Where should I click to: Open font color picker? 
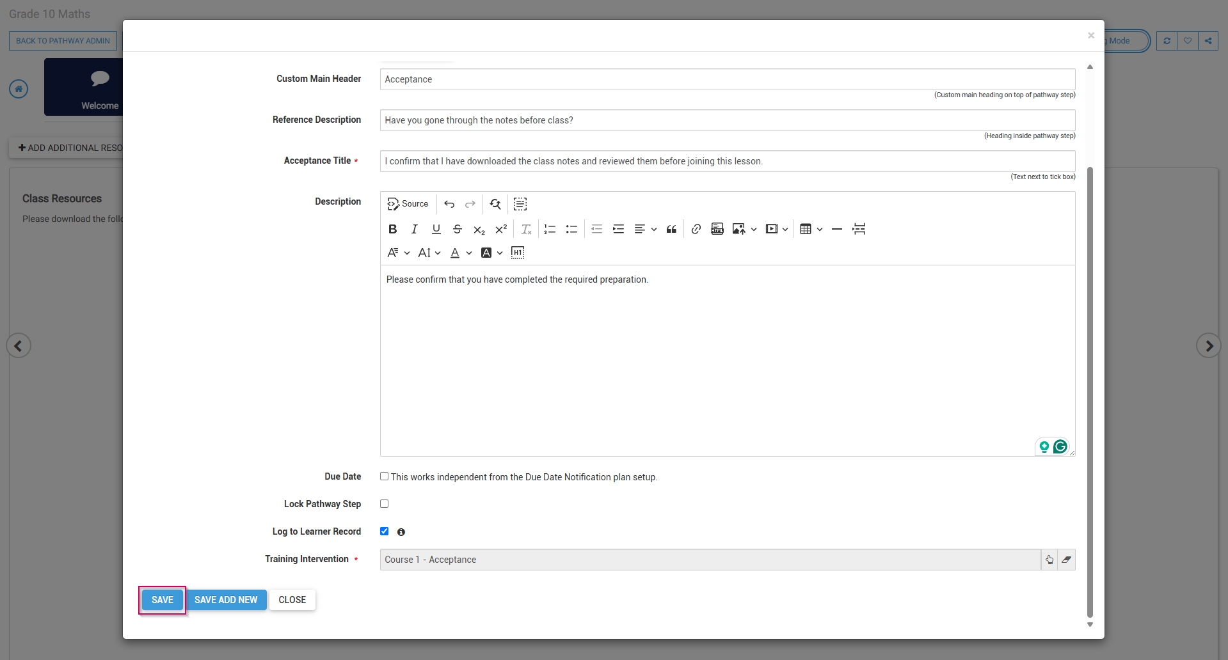(461, 253)
